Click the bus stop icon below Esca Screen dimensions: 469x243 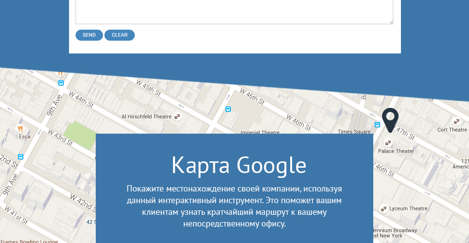point(20,156)
